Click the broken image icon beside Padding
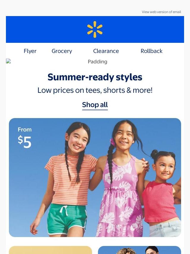Image resolution: width=190 pixels, height=254 pixels. click(x=8, y=61)
